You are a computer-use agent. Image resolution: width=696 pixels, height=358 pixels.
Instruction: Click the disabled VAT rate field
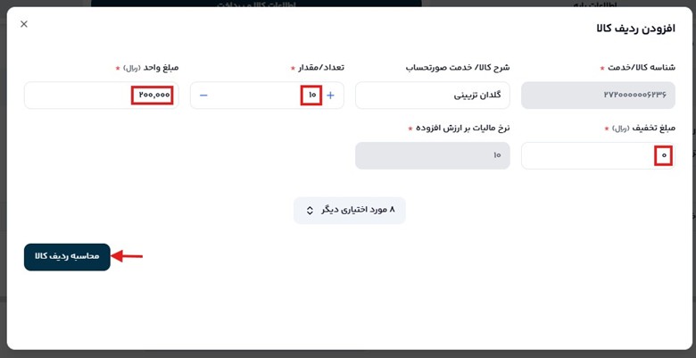pos(433,155)
